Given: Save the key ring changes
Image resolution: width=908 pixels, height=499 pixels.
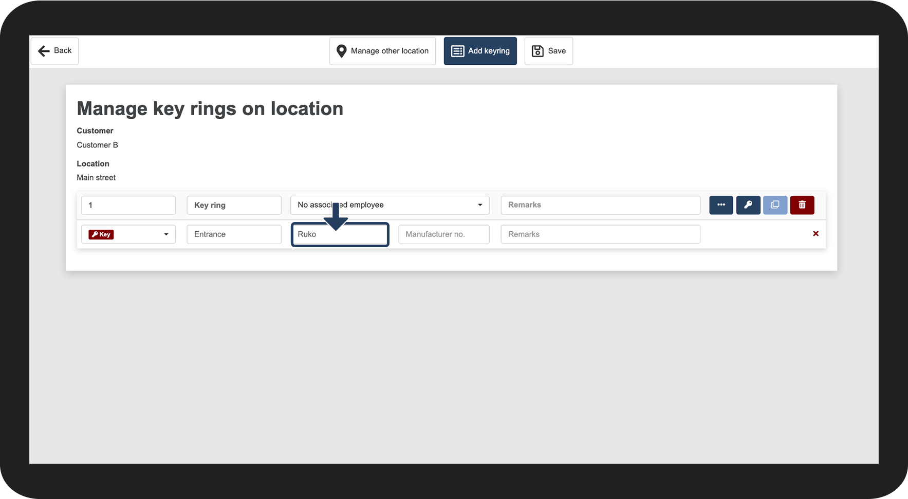Looking at the screenshot, I should pyautogui.click(x=549, y=51).
